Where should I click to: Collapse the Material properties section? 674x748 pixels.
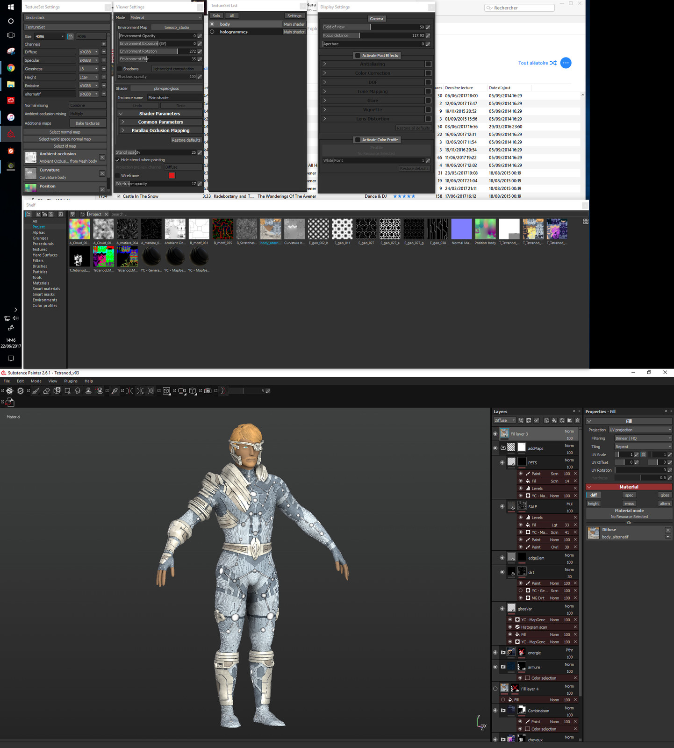pyautogui.click(x=629, y=487)
